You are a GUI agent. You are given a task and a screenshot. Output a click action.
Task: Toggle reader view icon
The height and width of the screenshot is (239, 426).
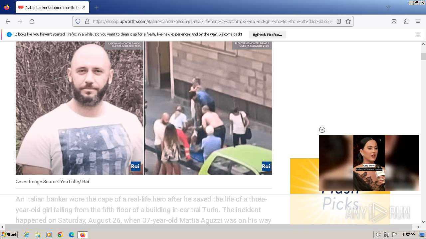pyautogui.click(x=339, y=21)
